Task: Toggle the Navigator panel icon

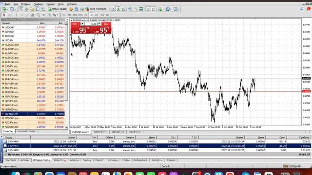Action: pyautogui.click(x=32, y=9)
